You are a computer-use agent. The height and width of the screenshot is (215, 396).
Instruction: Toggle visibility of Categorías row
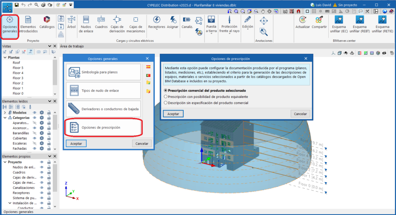[x=34, y=118]
